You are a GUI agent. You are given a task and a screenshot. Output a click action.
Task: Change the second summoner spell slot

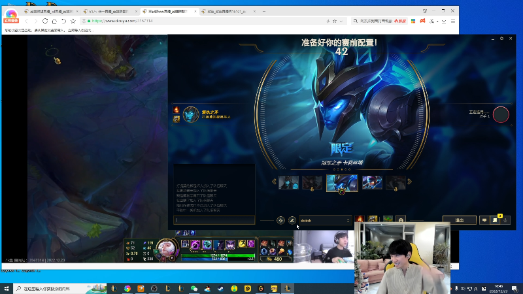click(373, 220)
